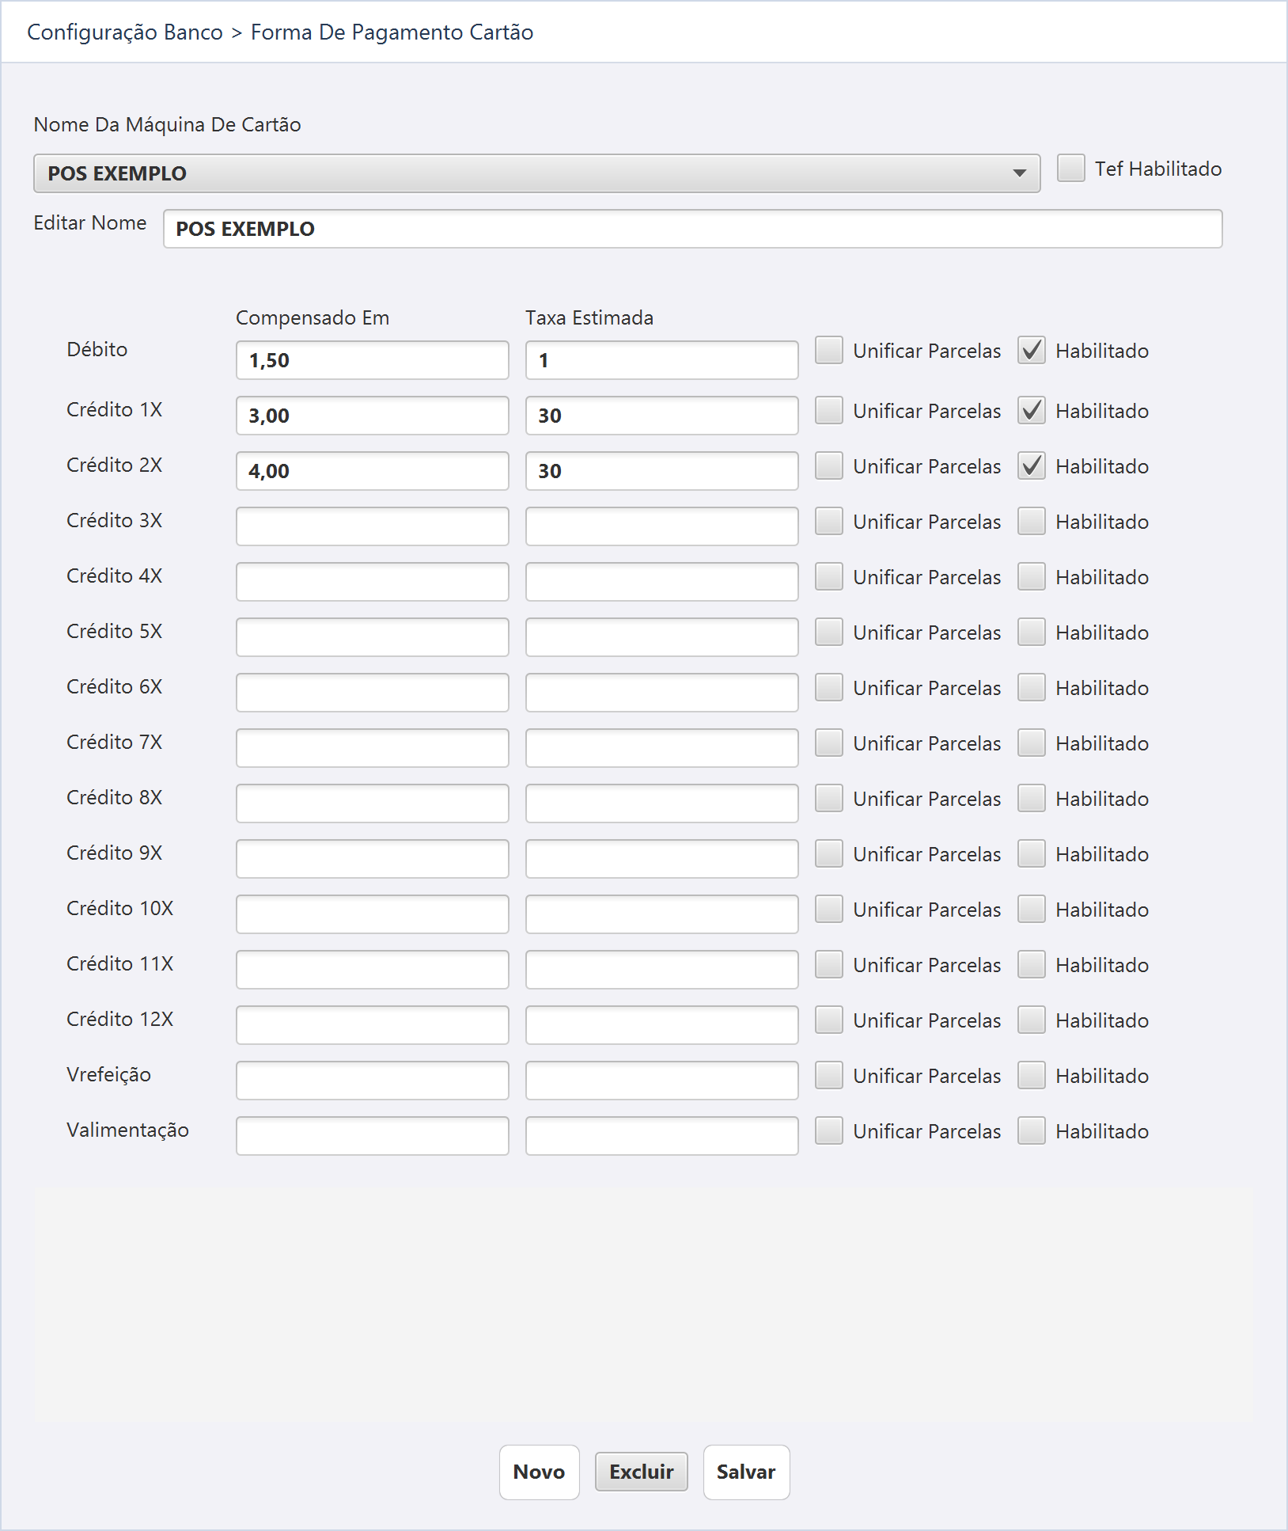Check Habilitado for Valimentação
This screenshot has height=1531, width=1288.
(x=1032, y=1131)
